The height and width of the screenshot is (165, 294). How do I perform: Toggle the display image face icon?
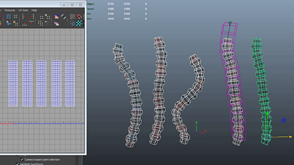(x=57, y=17)
